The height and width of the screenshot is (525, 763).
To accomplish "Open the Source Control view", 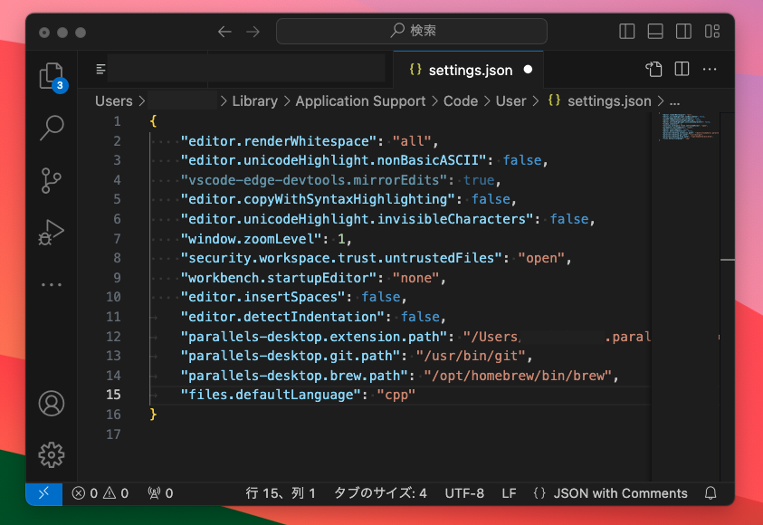I will coord(52,180).
